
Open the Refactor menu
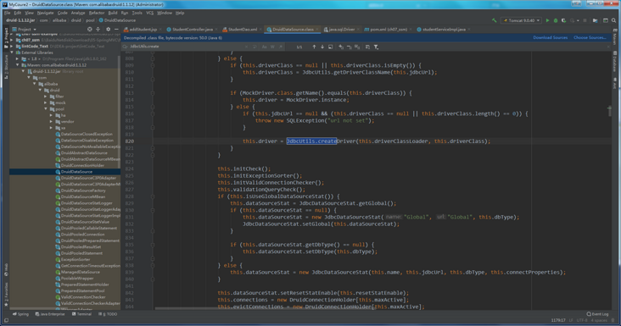click(97, 13)
